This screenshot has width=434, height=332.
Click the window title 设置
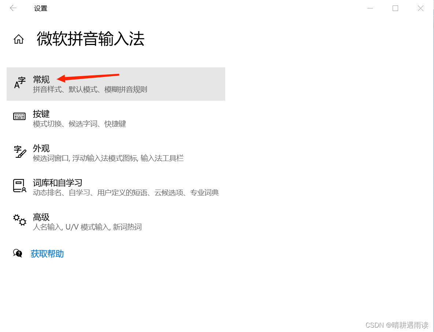click(x=41, y=8)
